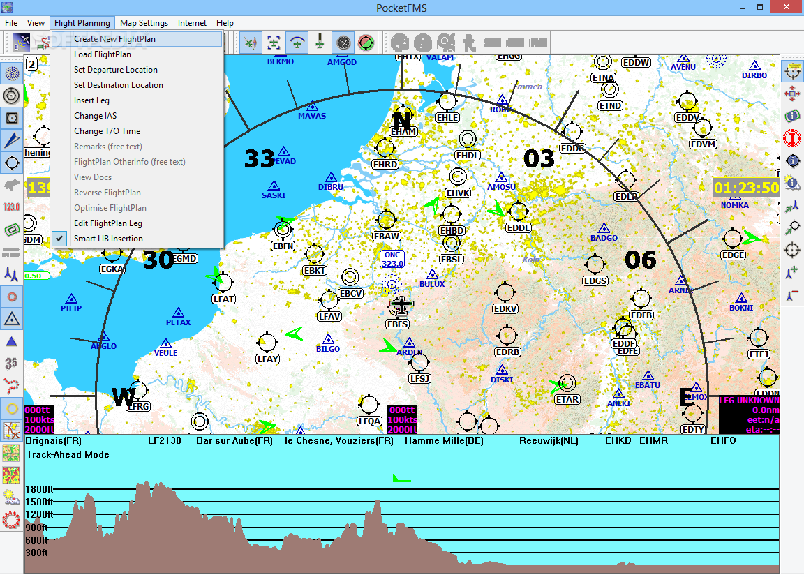Toggle dotted circle layer in left sidebar
Screen dimensions: 804x575
point(12,73)
